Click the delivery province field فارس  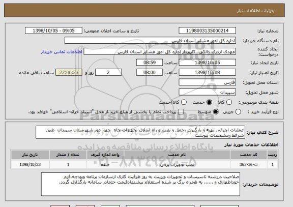[207, 82]
